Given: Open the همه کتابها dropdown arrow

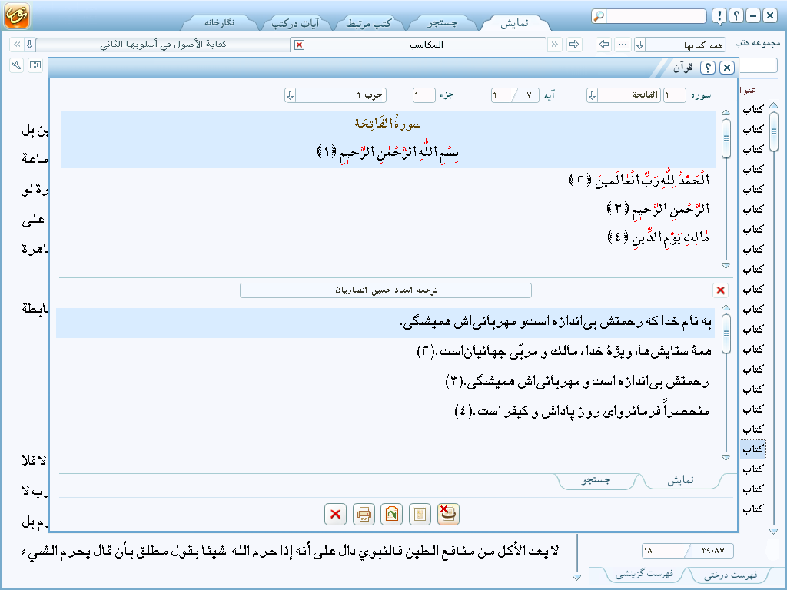Looking at the screenshot, I should point(640,45).
